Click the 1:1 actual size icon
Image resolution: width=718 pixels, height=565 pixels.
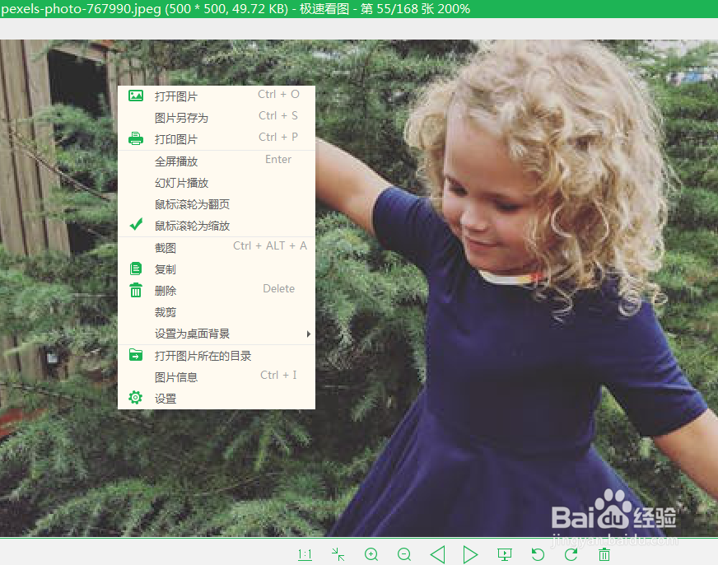pyautogui.click(x=305, y=554)
